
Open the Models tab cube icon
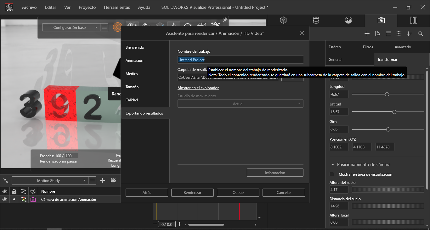[x=283, y=20]
